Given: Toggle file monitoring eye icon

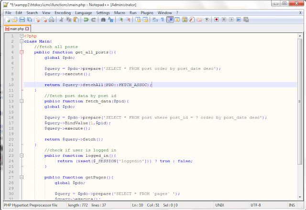Looking at the screenshot, I should coord(207,20).
